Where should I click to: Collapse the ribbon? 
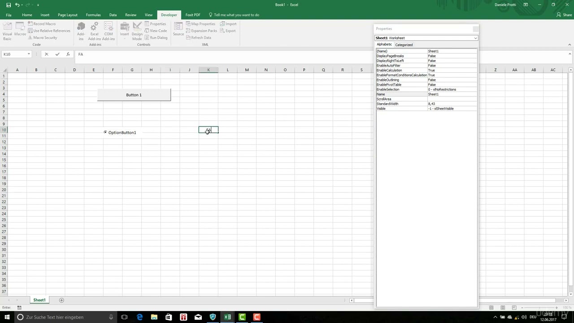coord(570,44)
